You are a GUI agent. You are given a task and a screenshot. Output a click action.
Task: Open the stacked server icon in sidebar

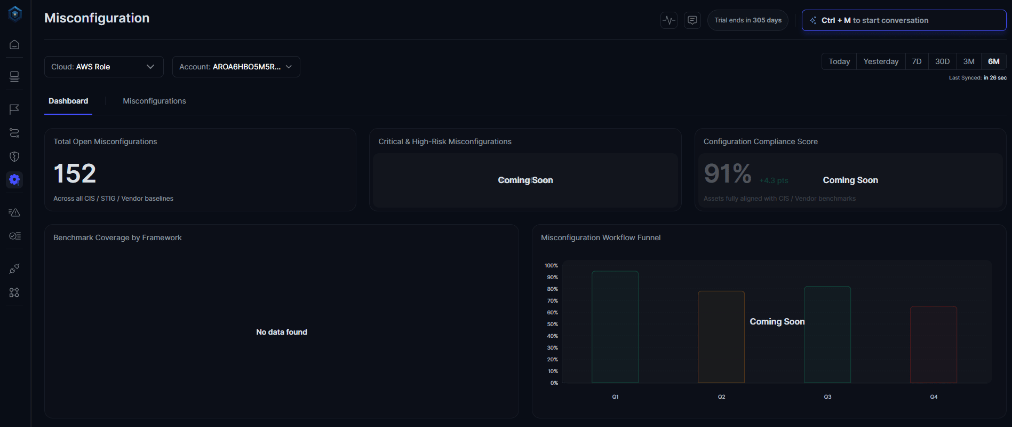pos(14,77)
